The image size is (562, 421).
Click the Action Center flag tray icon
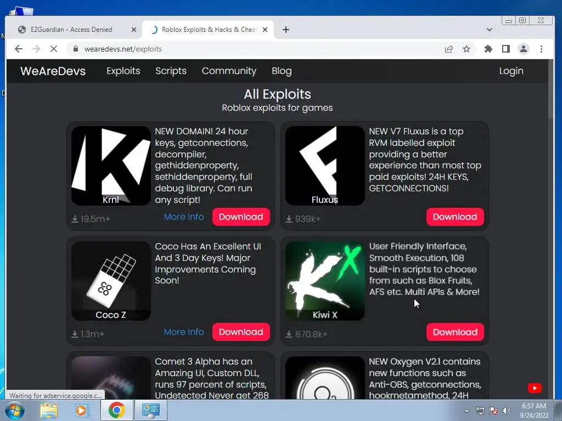(493, 411)
